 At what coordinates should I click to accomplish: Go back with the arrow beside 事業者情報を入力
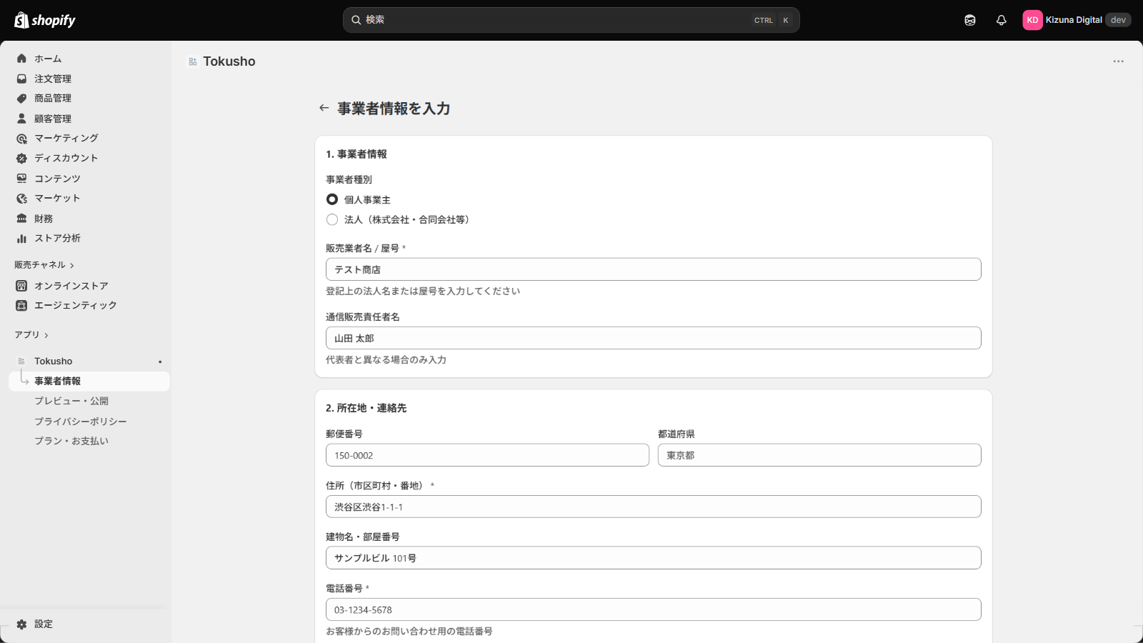(x=324, y=108)
